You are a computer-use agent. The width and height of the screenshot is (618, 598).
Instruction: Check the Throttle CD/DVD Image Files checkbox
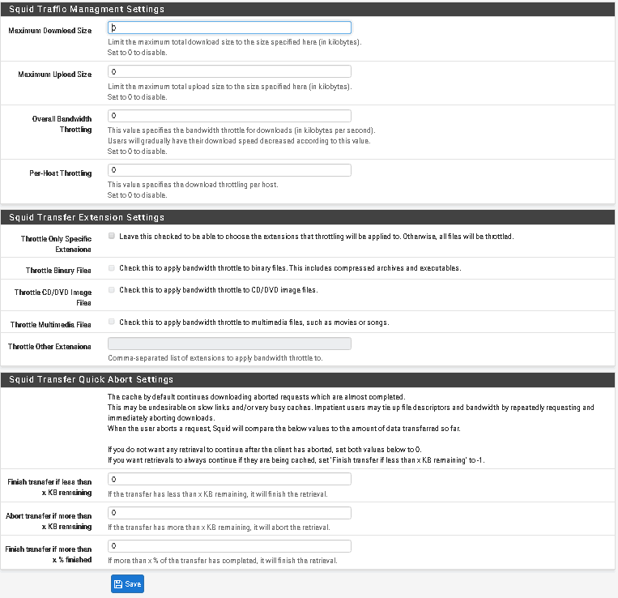[x=112, y=290]
